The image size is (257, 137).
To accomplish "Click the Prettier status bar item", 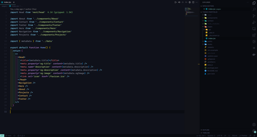I will [243, 136].
